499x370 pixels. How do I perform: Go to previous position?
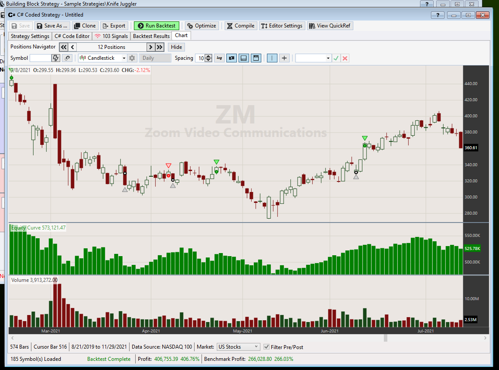[x=72, y=47]
